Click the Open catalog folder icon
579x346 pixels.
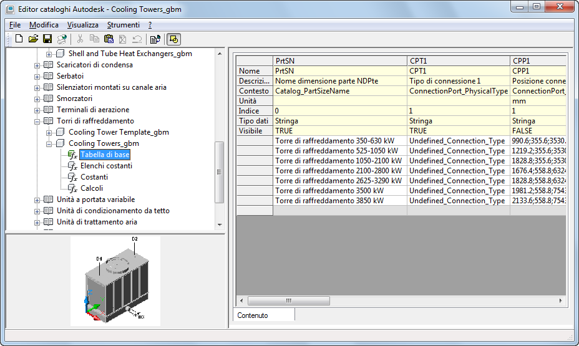coord(33,39)
